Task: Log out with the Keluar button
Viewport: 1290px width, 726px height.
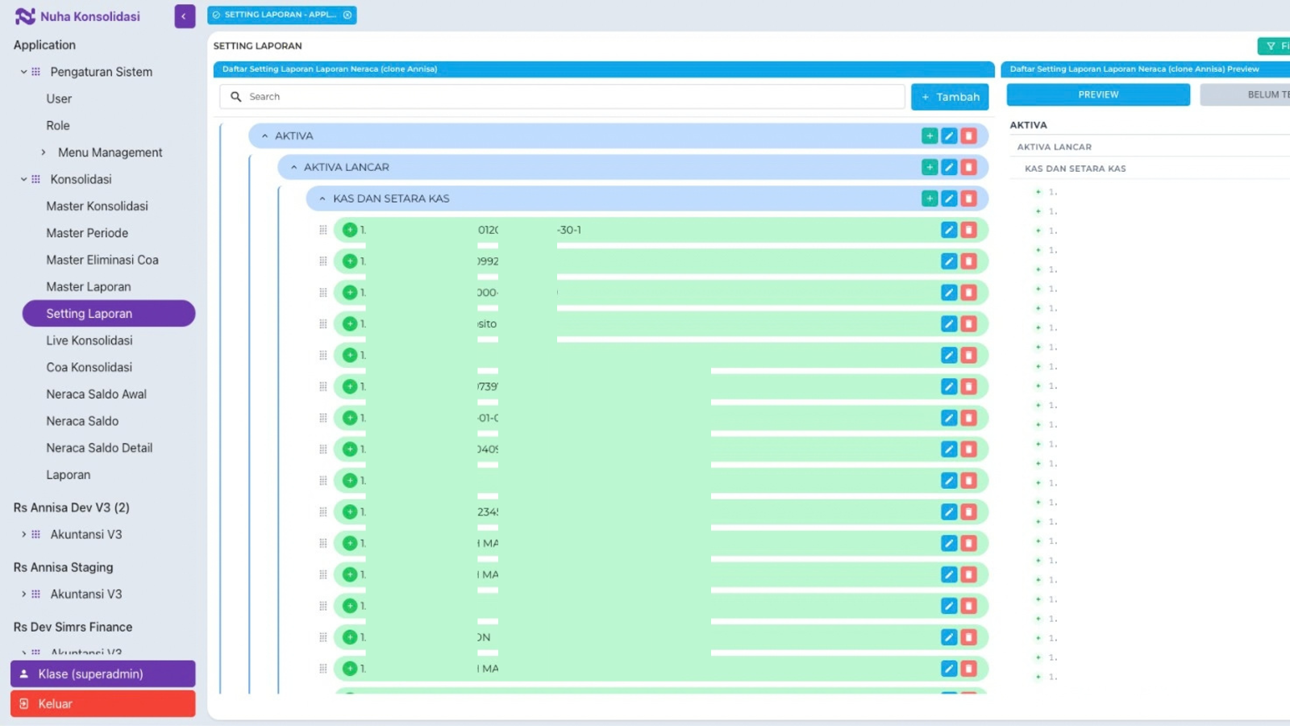Action: (102, 703)
